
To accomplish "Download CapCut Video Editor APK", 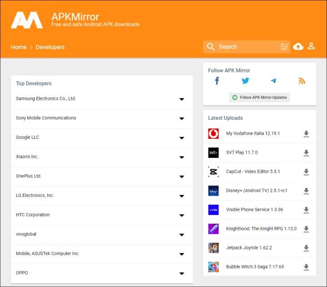I will pos(306,172).
